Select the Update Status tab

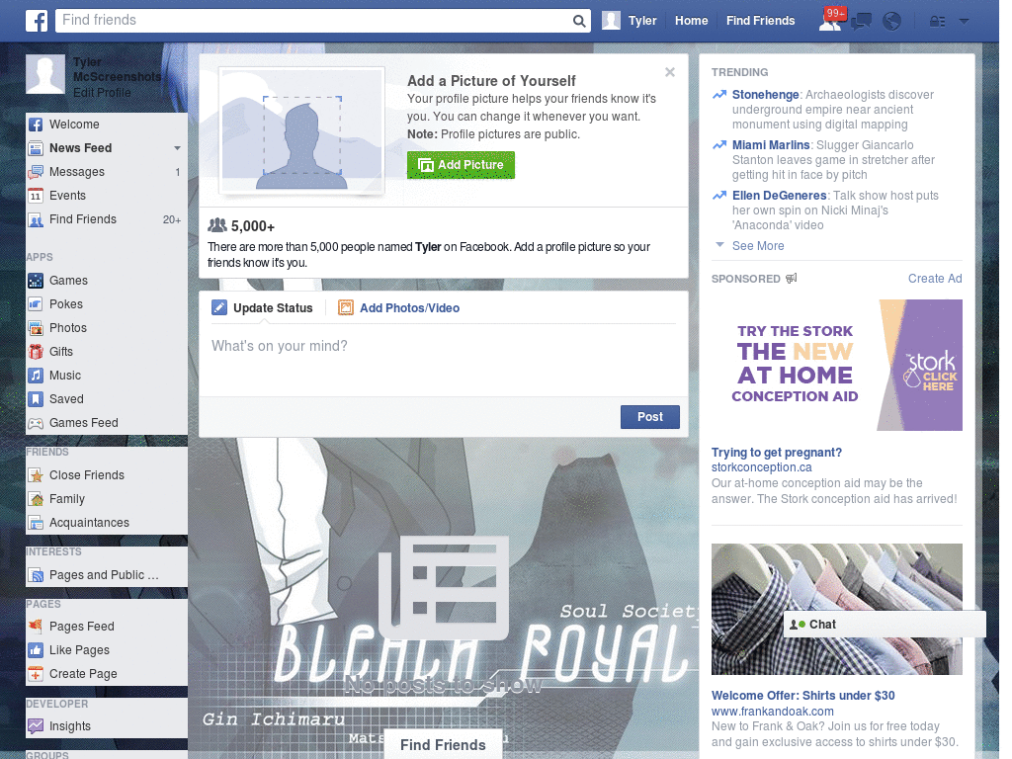tap(262, 308)
